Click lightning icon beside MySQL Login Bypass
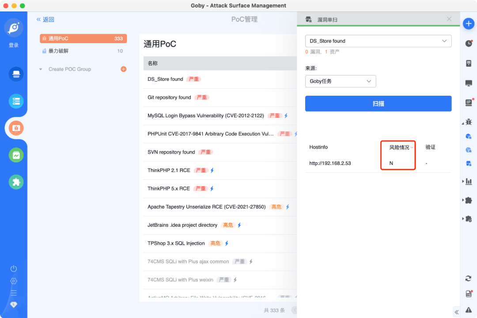This screenshot has height=318, width=477. click(286, 116)
